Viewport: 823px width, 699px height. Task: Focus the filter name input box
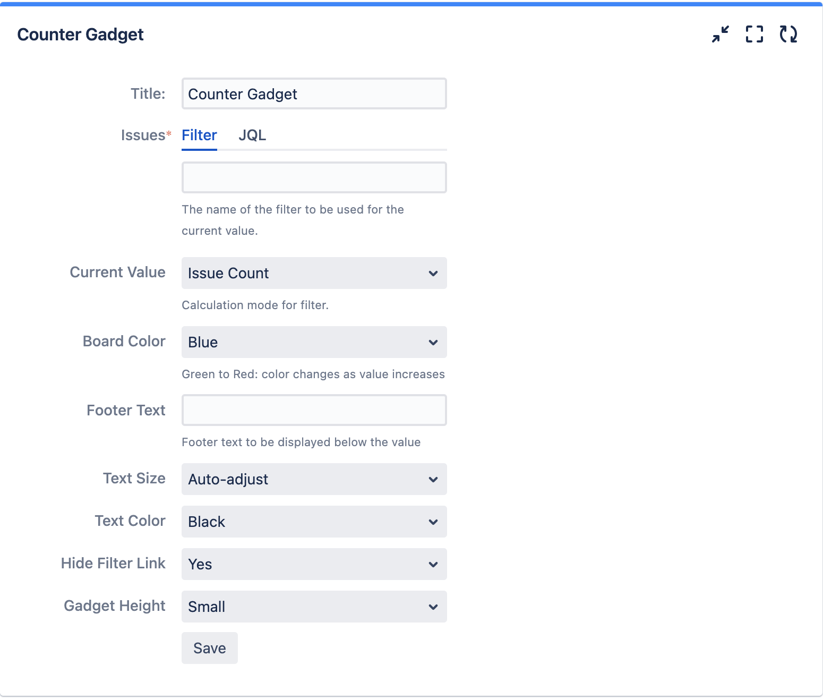click(314, 177)
